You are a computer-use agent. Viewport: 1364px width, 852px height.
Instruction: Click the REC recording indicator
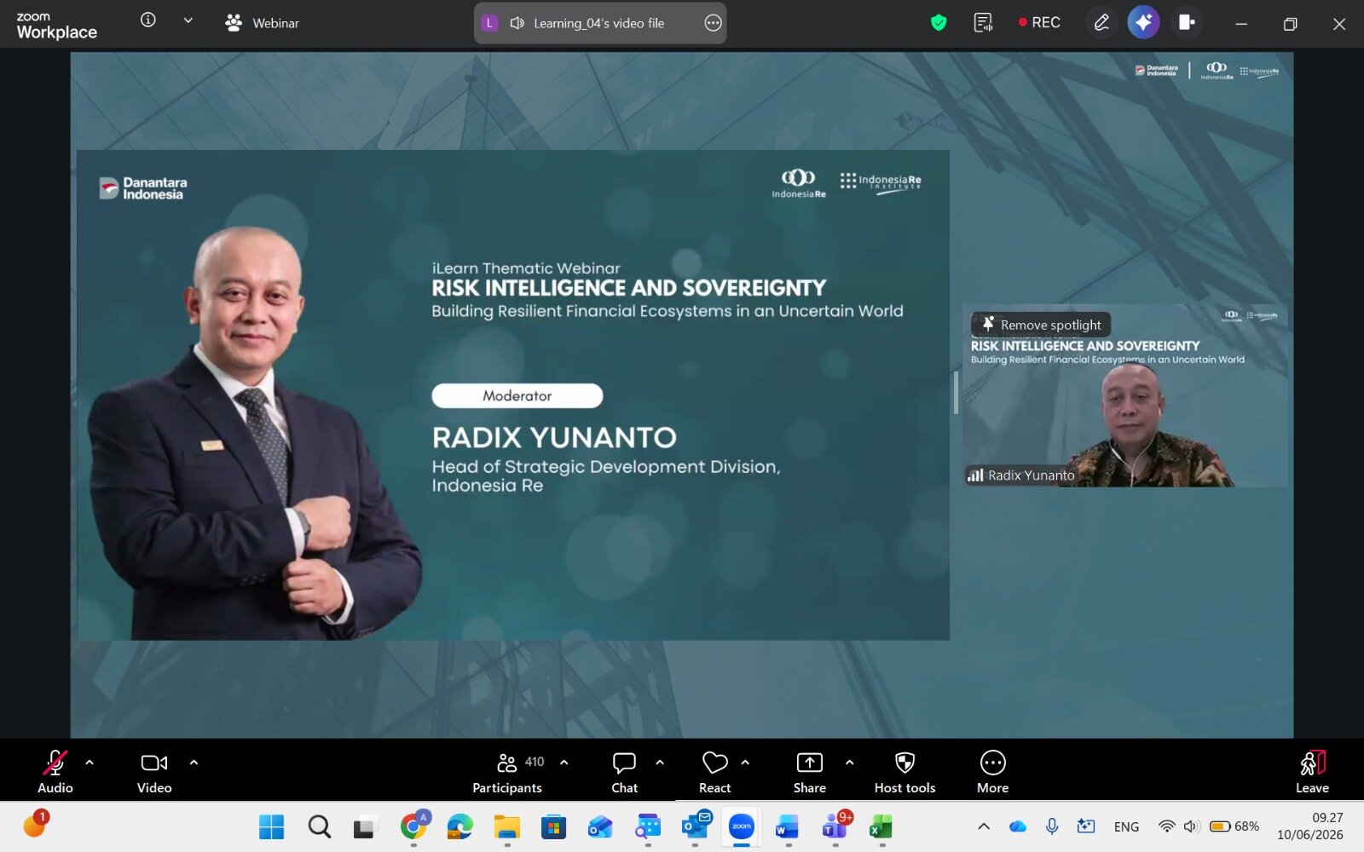[x=1039, y=23]
